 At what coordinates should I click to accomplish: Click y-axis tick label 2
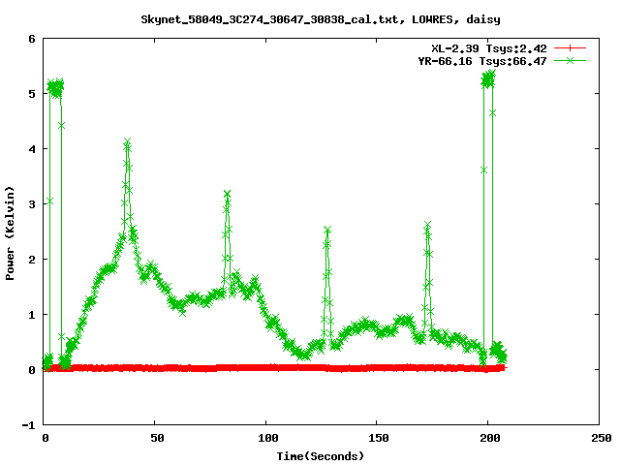(x=32, y=260)
